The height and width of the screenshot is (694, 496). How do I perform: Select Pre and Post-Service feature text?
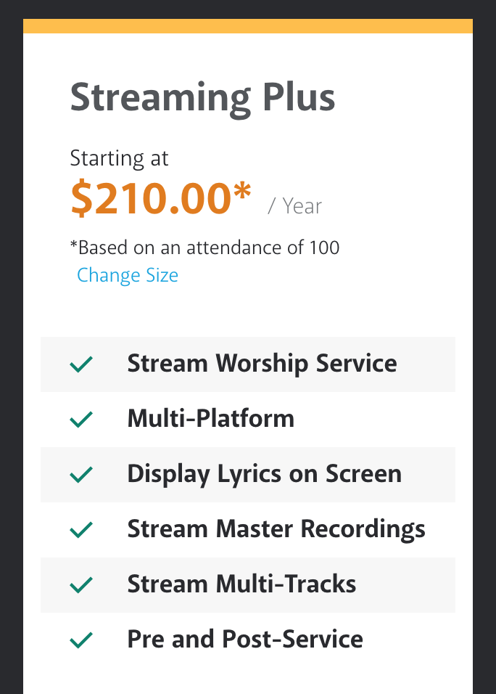click(x=245, y=639)
